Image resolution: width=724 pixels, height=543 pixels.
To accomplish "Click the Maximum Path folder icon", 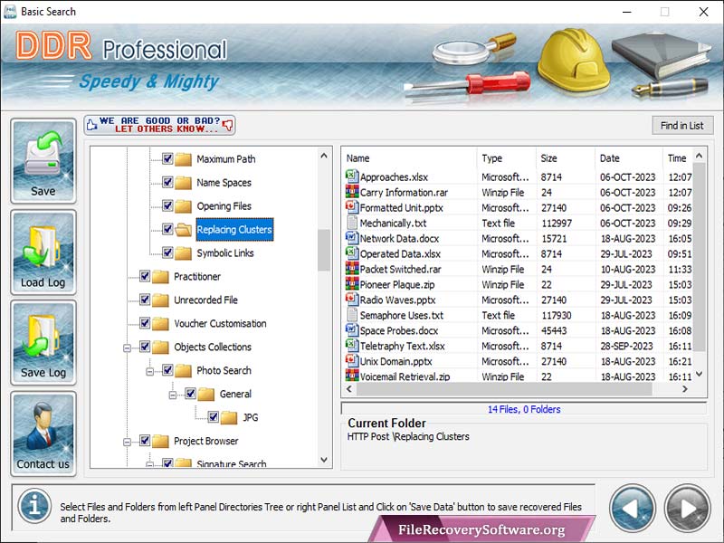I will pos(184,159).
